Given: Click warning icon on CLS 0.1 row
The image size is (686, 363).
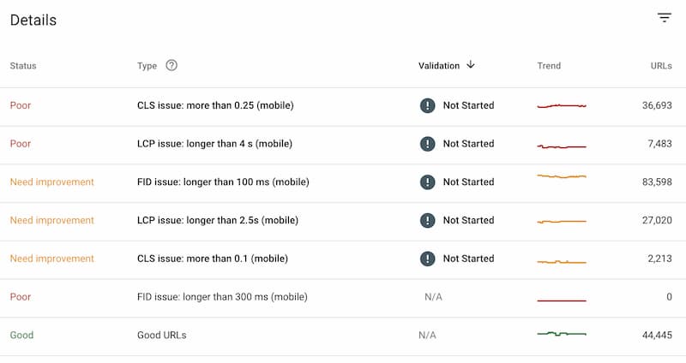Looking at the screenshot, I should (x=427, y=259).
